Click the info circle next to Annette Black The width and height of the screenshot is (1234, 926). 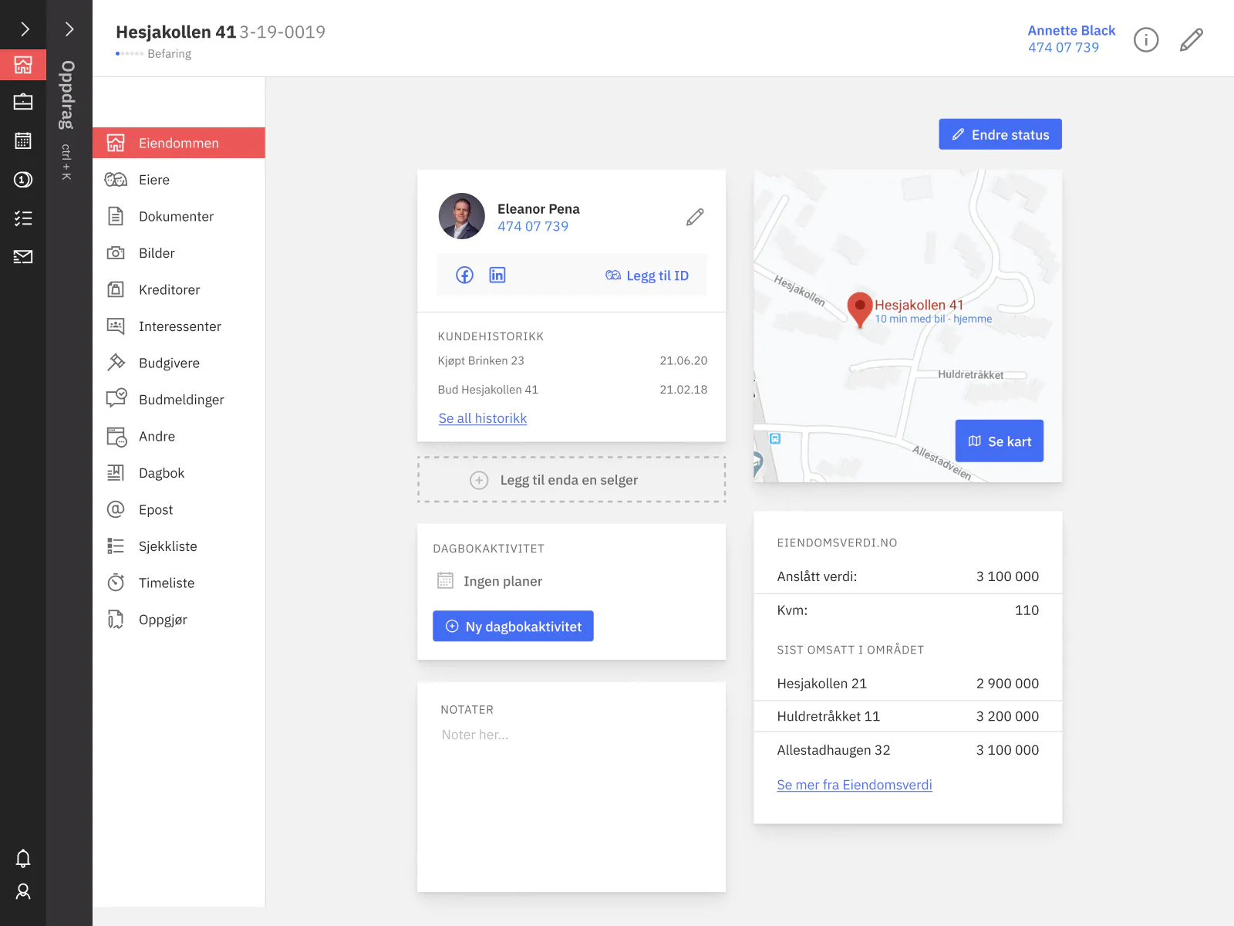pyautogui.click(x=1146, y=40)
